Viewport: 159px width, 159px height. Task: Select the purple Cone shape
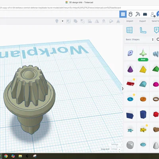[x=130, y=69]
